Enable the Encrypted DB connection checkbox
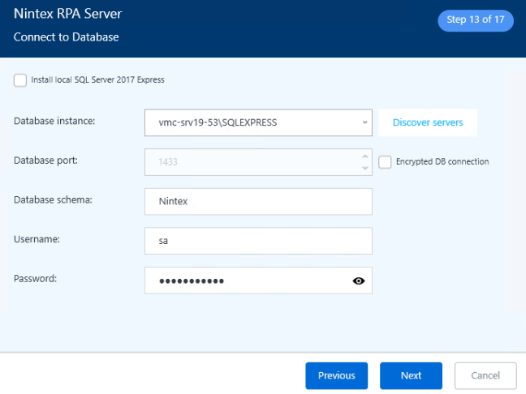 (x=386, y=162)
